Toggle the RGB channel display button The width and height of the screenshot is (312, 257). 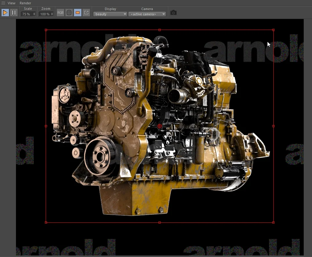[x=60, y=13]
